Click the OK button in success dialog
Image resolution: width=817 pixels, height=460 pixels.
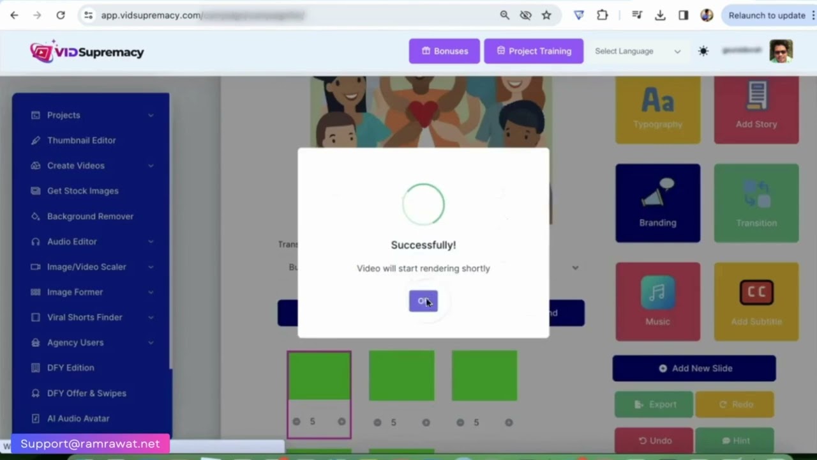click(423, 301)
